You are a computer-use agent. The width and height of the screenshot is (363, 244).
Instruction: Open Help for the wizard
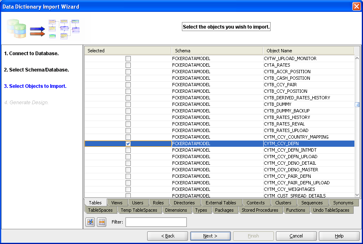339,236
